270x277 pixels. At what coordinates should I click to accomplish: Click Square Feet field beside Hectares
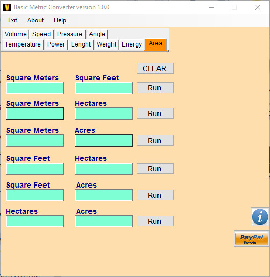[x=35, y=169]
